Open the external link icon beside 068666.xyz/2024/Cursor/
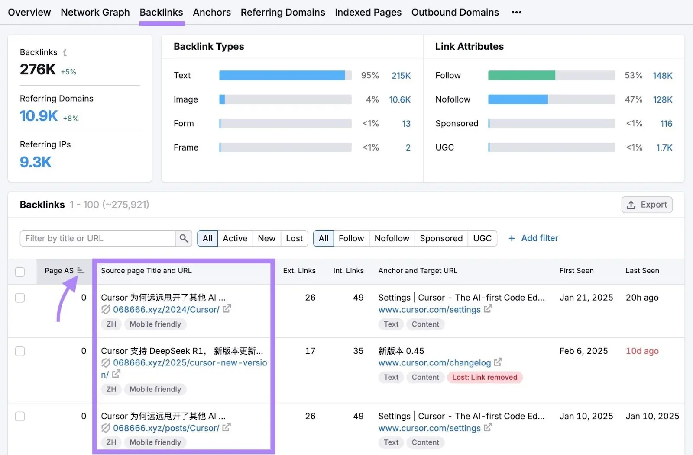The image size is (693, 455). (x=227, y=309)
